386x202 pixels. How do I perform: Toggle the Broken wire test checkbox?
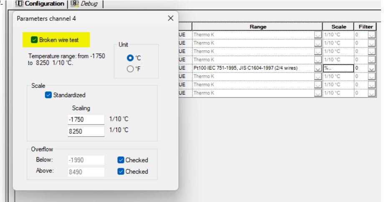coord(34,40)
